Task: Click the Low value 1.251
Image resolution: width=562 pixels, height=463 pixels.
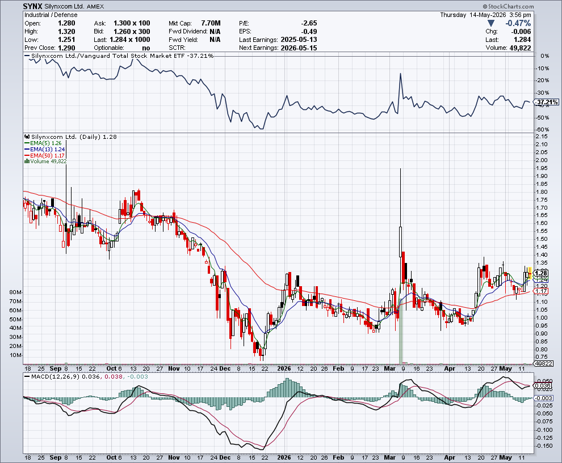Action: [x=66, y=40]
